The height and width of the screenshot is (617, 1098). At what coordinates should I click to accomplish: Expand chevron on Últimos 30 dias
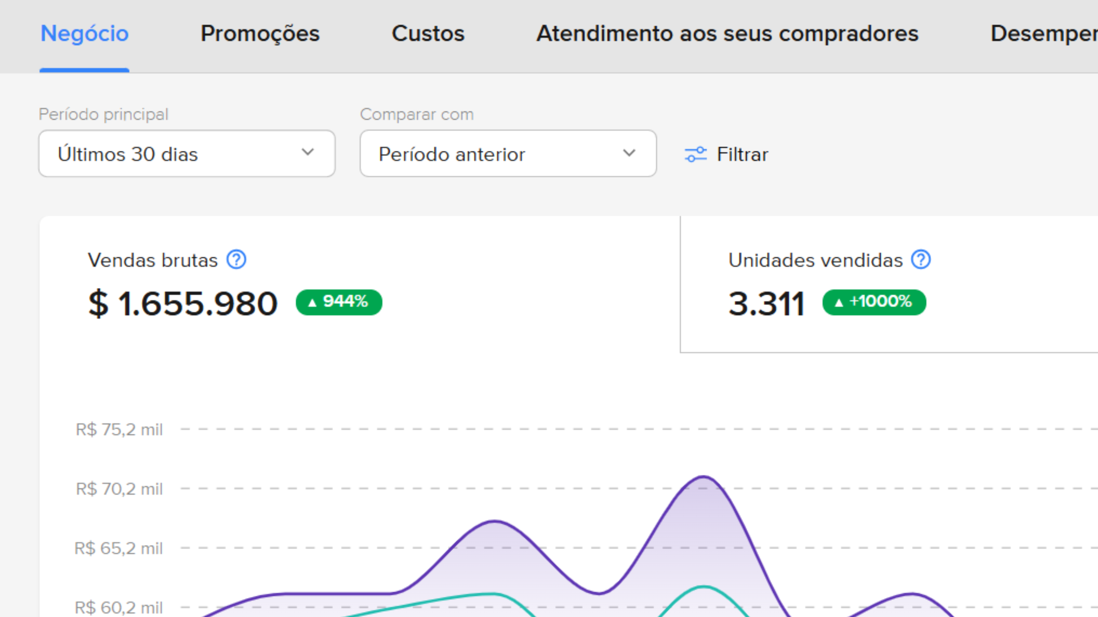pos(308,152)
